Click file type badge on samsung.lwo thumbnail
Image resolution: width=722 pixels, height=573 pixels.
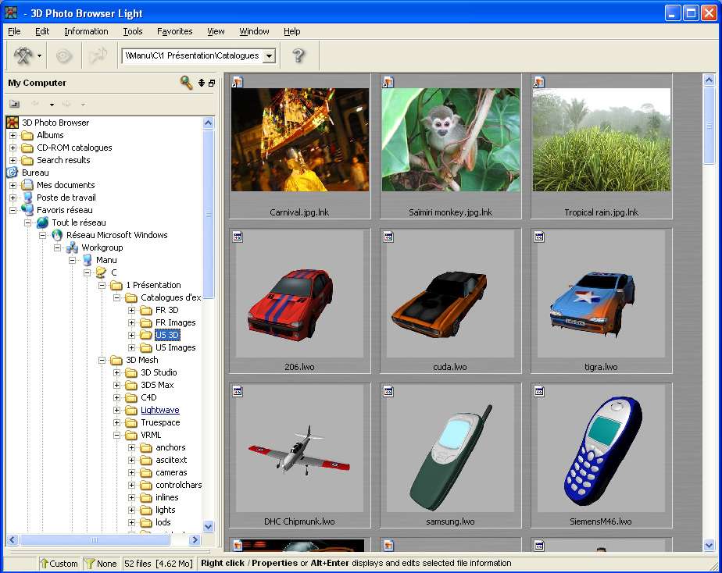click(388, 392)
